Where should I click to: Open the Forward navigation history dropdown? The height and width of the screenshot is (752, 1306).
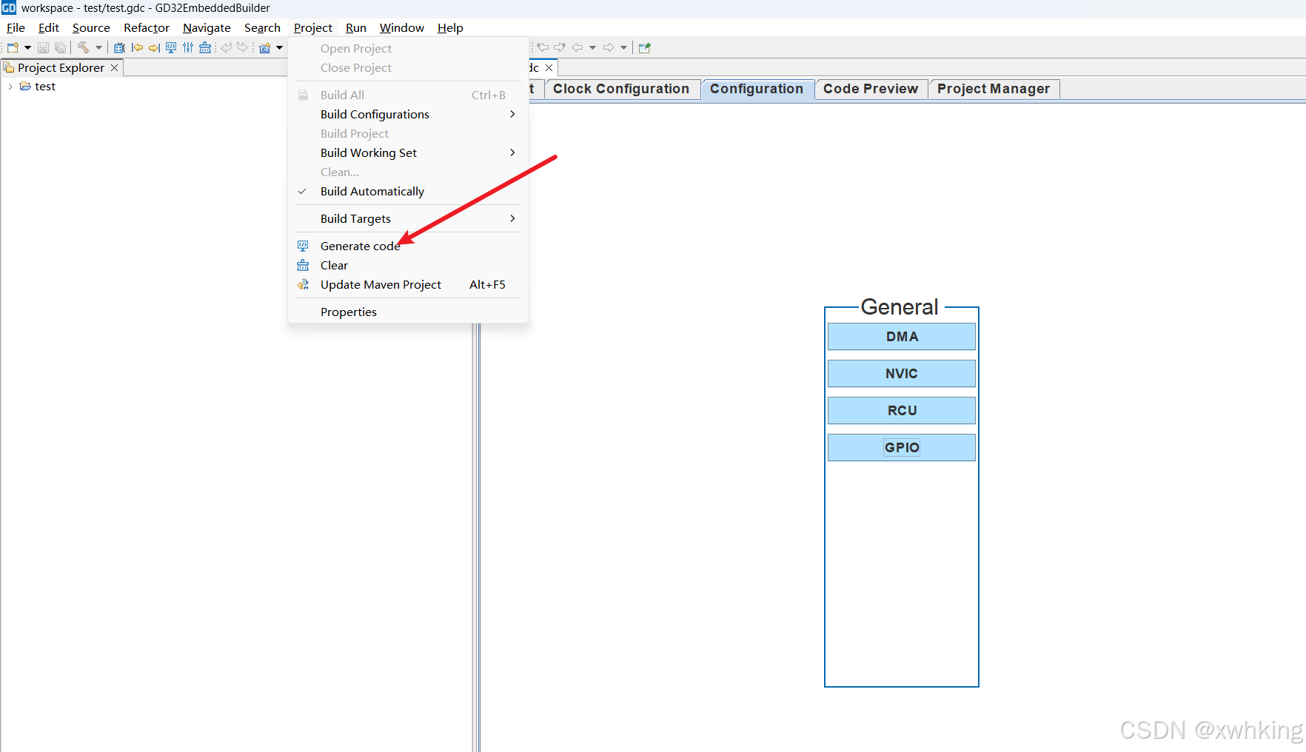[x=623, y=47]
